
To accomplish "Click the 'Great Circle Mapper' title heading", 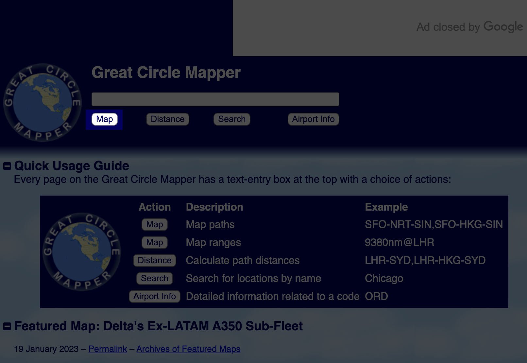I will [166, 73].
